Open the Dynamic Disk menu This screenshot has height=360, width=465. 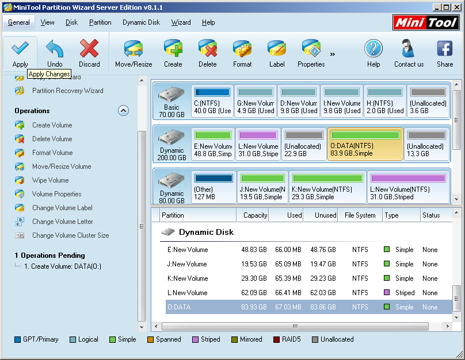coord(141,22)
